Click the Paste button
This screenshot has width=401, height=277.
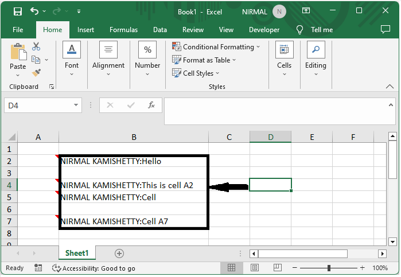point(18,57)
